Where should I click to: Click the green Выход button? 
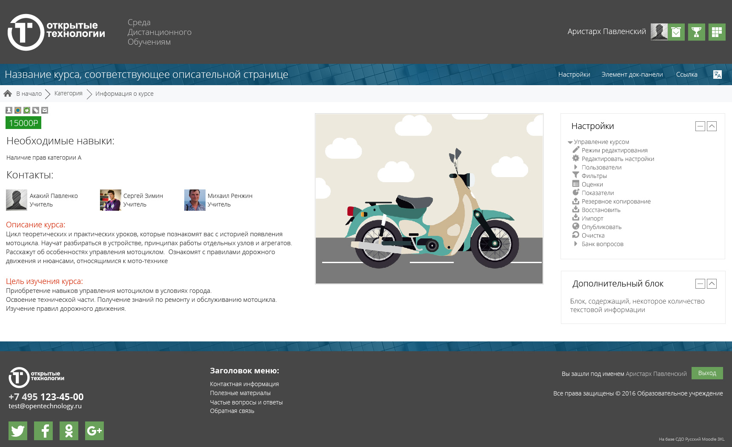[x=707, y=373]
